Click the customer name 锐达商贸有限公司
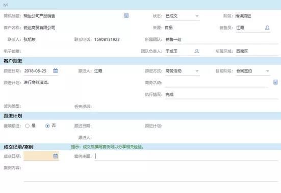 point(39,28)
